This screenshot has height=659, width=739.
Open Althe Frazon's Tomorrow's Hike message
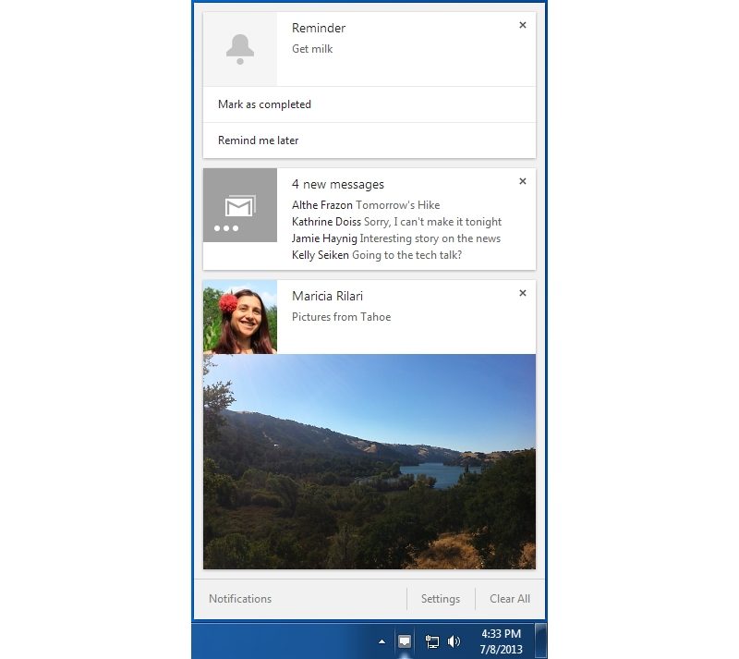pyautogui.click(x=366, y=205)
